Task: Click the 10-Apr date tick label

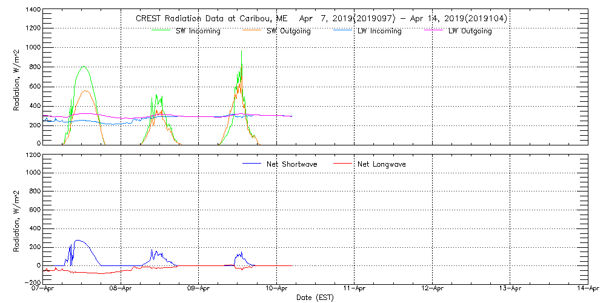Action: coord(277,289)
